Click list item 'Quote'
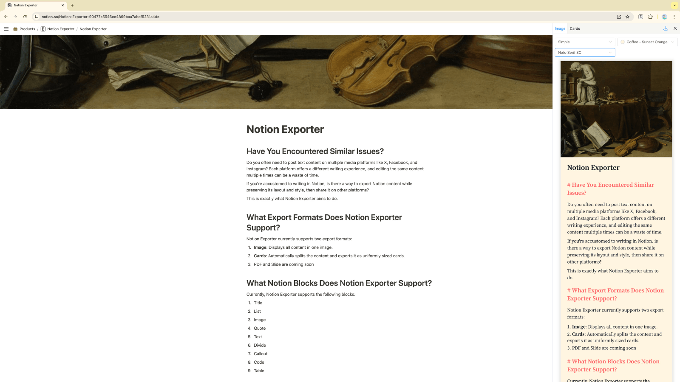This screenshot has width=680, height=382. 260,329
